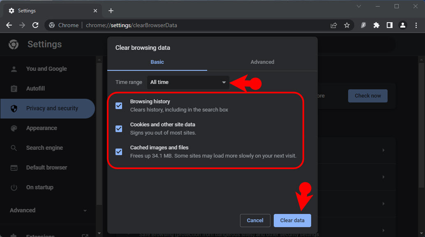Screen dimensions: 425x237
Task: Click the On startup power icon
Action: click(x=14, y=188)
